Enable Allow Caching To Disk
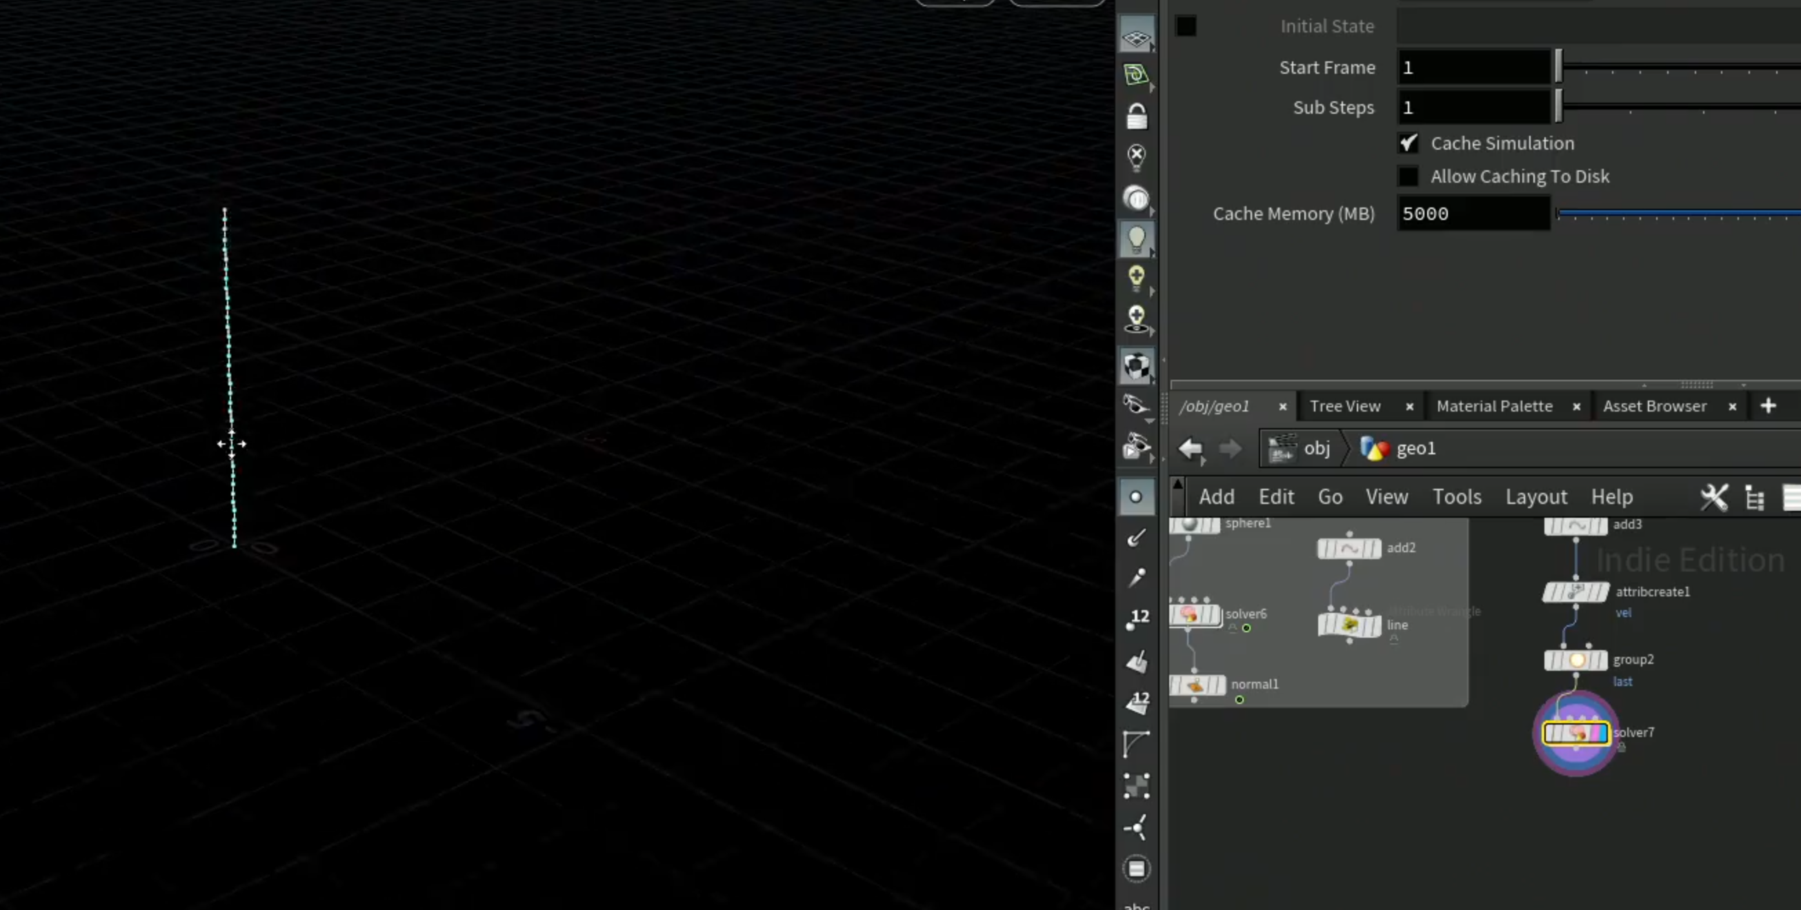This screenshot has width=1801, height=910. pos(1408,176)
